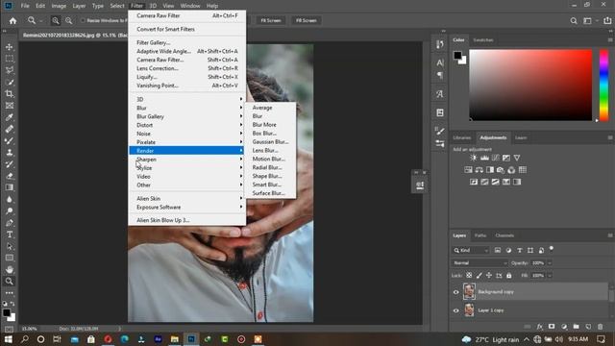Click the Background copy layer thumbnail

coord(469,292)
